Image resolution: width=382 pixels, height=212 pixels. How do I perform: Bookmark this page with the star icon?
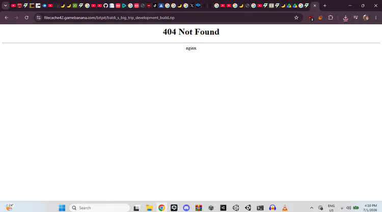click(296, 17)
